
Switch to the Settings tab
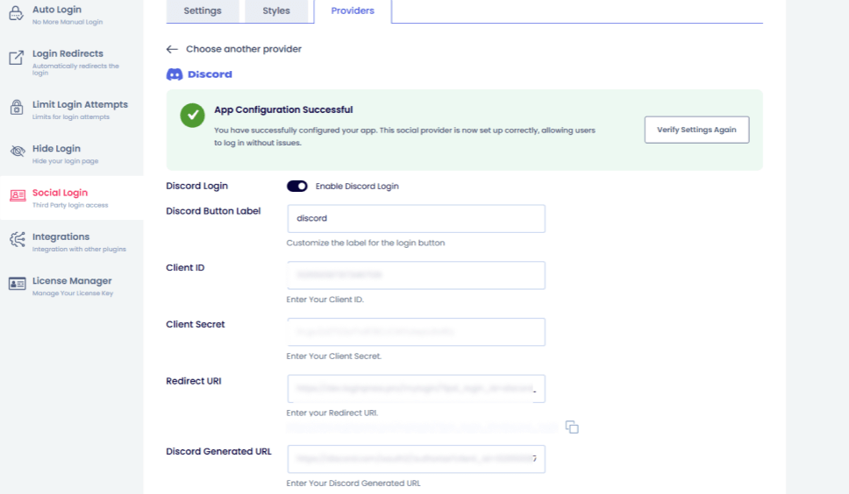point(203,11)
